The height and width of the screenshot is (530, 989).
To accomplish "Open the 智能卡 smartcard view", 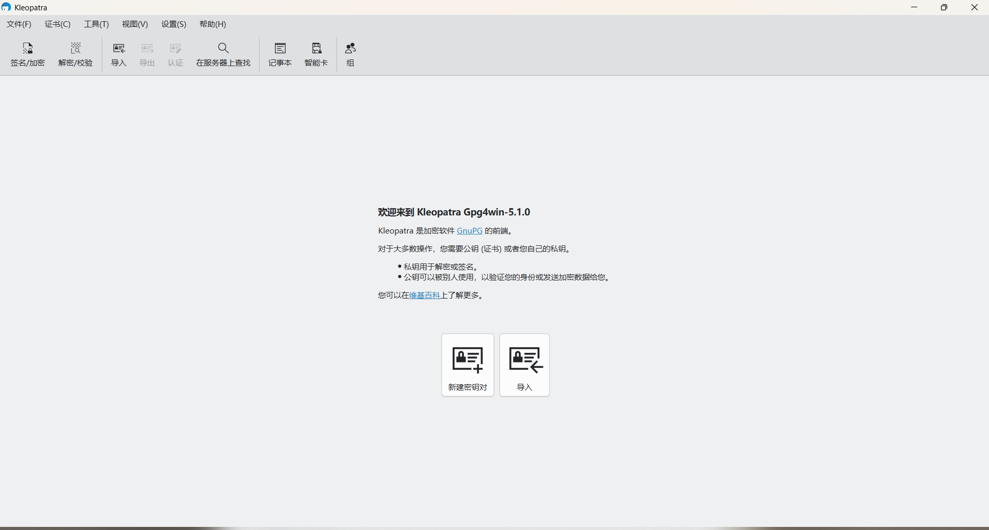I will [316, 54].
